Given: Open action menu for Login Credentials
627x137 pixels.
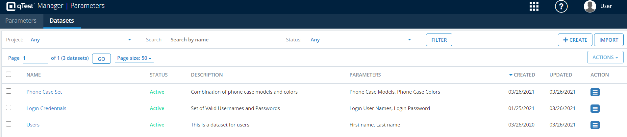Looking at the screenshot, I should tap(595, 109).
